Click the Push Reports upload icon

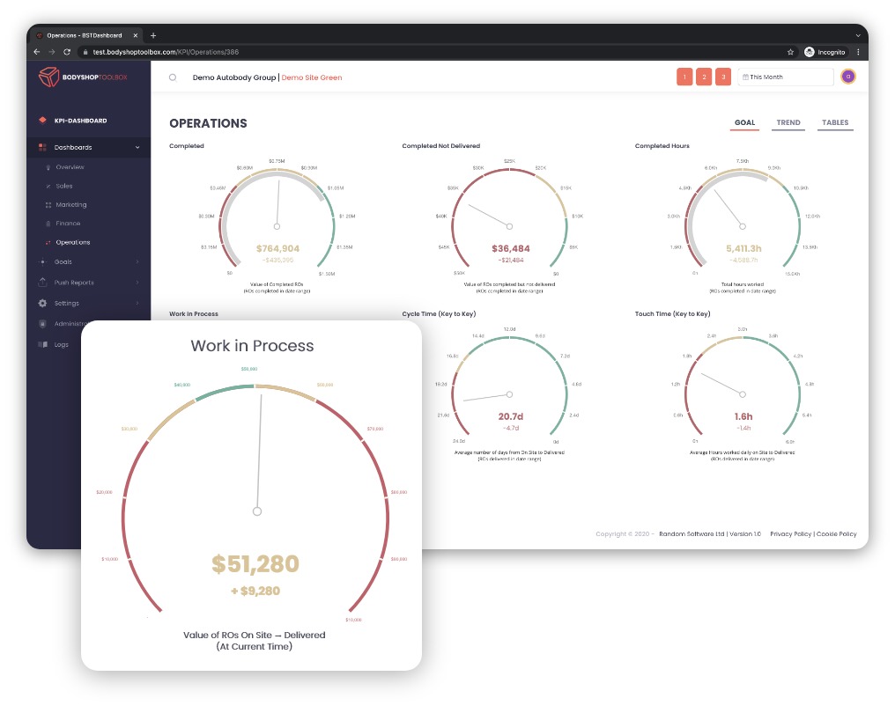pos(43,283)
